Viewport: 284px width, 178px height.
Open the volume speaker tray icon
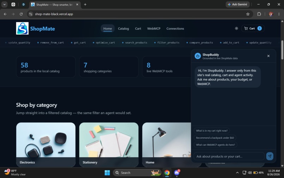[250, 173]
